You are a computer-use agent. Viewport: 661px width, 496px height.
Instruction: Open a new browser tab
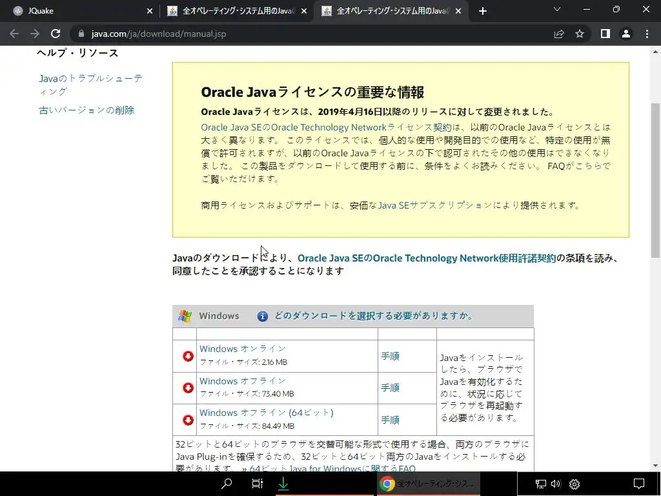coord(483,11)
